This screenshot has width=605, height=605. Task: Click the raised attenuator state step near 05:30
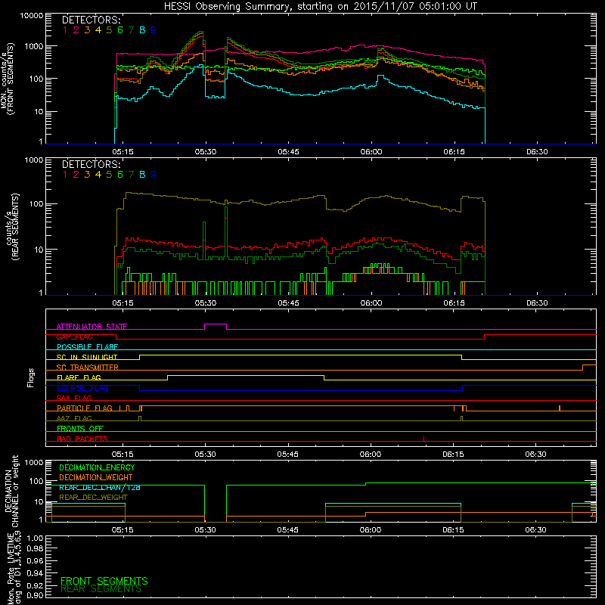pyautogui.click(x=216, y=324)
